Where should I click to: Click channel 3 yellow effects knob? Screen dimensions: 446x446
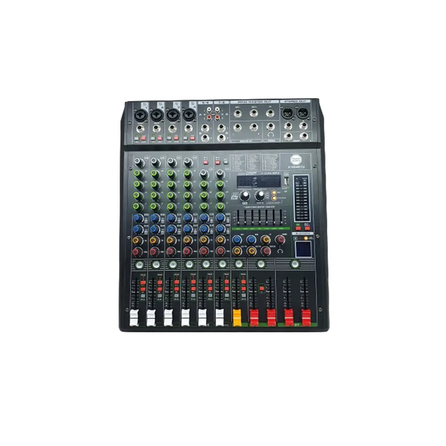coord(171,240)
